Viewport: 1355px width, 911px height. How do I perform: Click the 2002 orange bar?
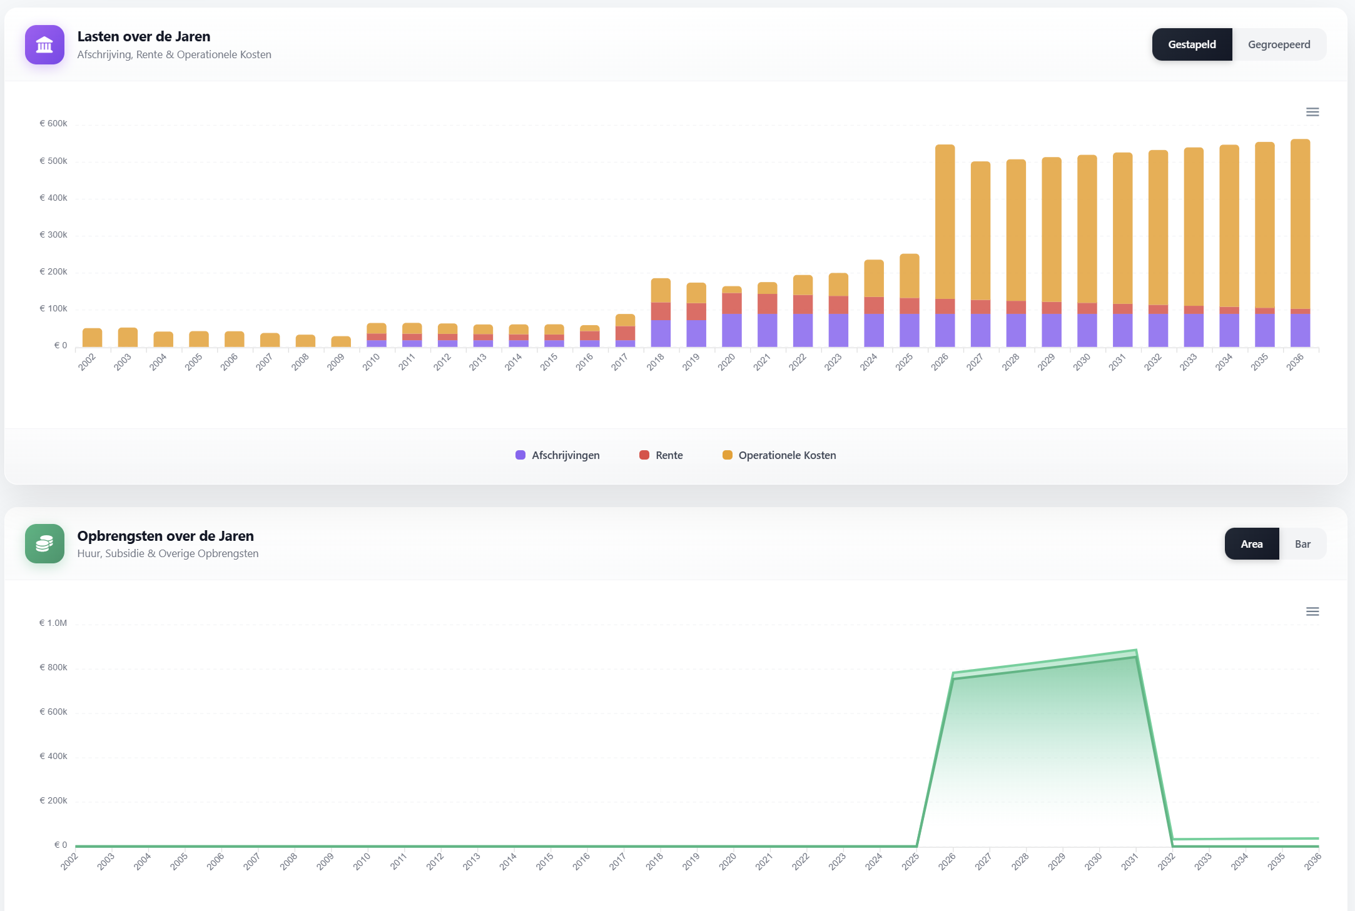click(x=92, y=338)
